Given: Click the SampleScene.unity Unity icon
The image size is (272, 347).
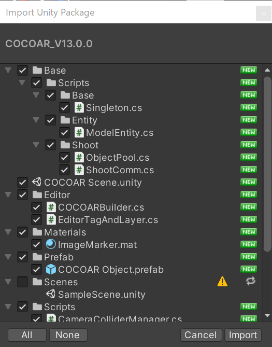Looking at the screenshot, I should (x=51, y=294).
